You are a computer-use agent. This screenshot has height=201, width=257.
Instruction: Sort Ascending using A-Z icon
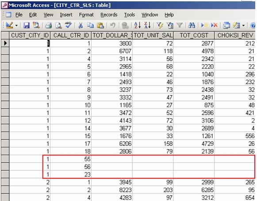tap(138, 25)
